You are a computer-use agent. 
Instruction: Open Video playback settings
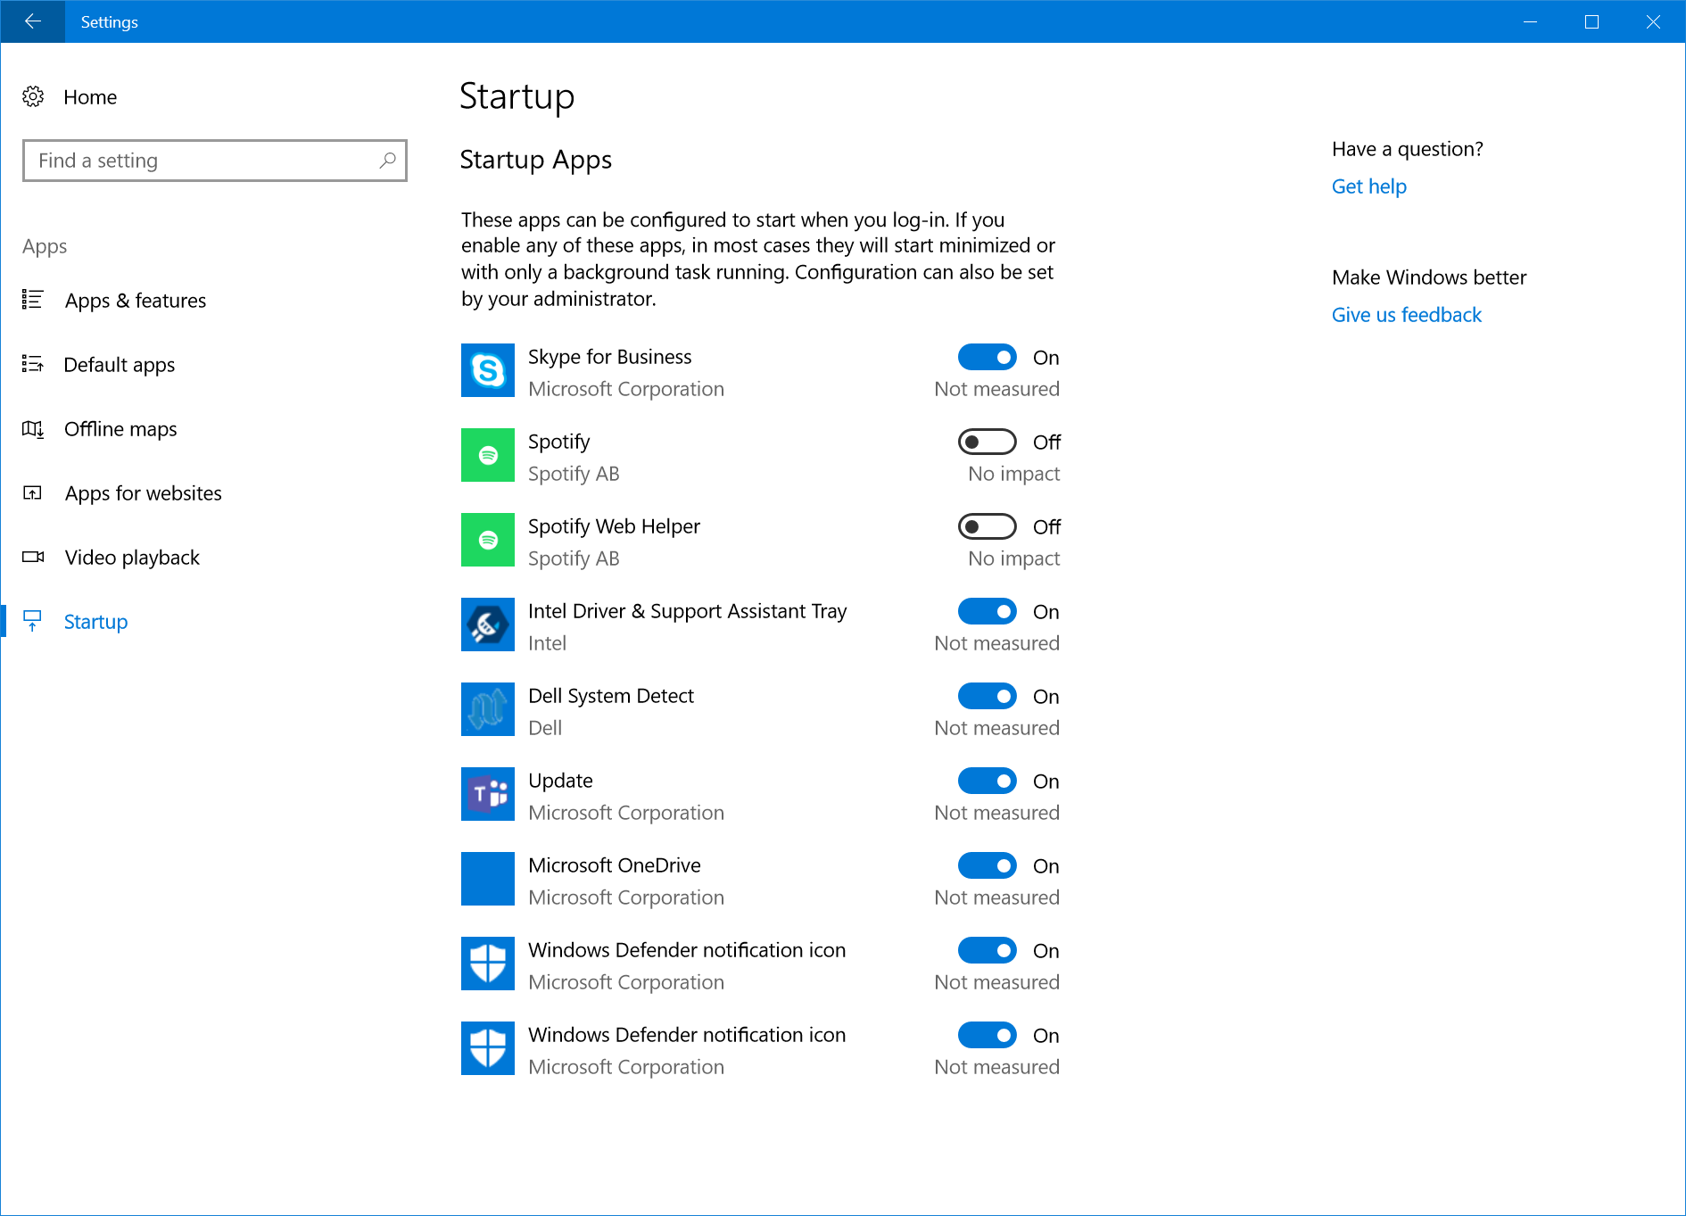(132, 558)
